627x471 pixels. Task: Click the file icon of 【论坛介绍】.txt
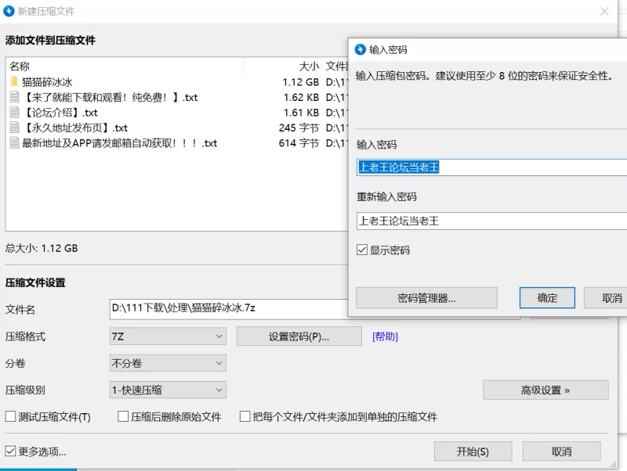click(x=14, y=112)
